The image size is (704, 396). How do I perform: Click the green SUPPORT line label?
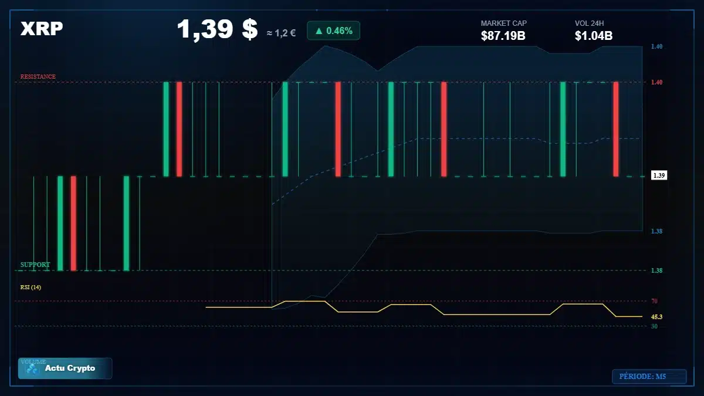(x=35, y=265)
